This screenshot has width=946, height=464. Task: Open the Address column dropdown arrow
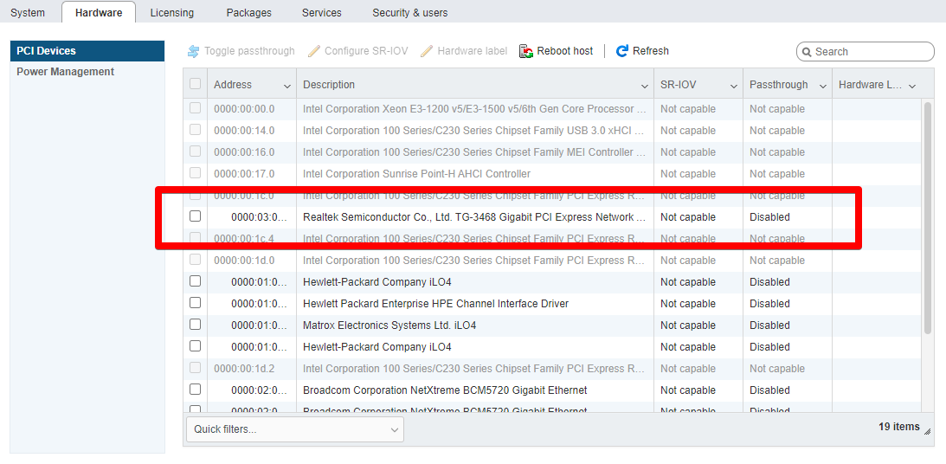(287, 86)
